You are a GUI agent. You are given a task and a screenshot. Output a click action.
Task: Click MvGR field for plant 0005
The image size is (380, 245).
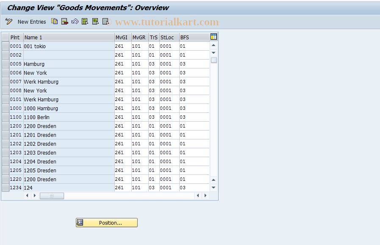pyautogui.click(x=140, y=64)
